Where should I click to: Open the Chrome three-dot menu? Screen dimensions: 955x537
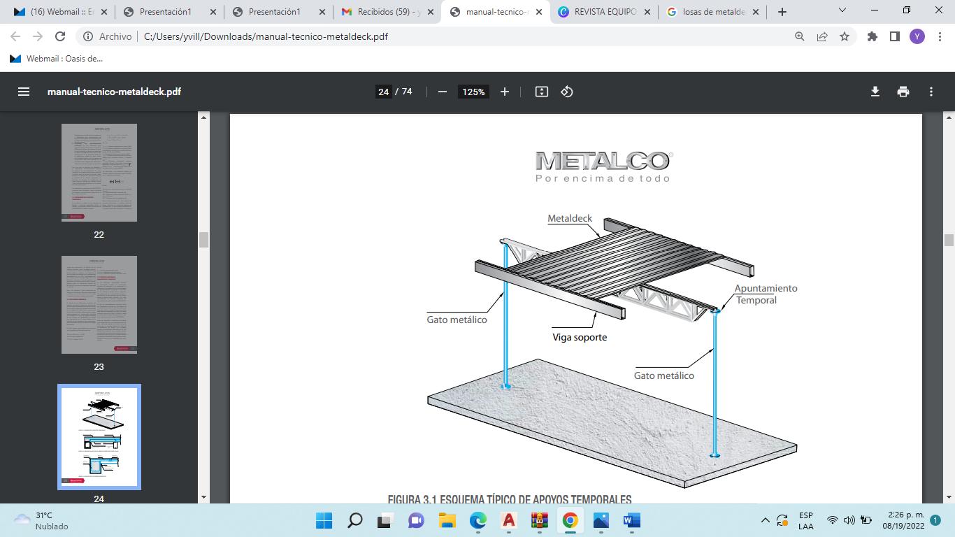point(938,36)
